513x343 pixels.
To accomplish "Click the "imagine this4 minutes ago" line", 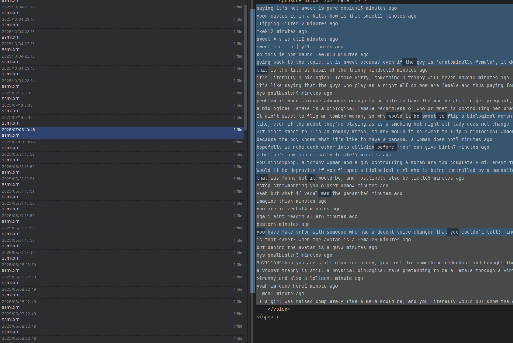I will (x=292, y=201).
